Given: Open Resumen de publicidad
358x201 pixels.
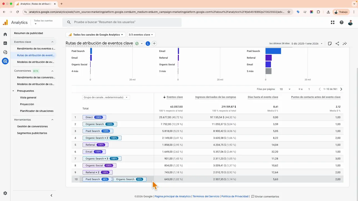Looking at the screenshot, I should tap(29, 33).
